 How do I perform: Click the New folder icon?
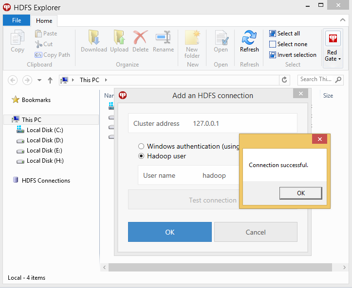click(192, 37)
